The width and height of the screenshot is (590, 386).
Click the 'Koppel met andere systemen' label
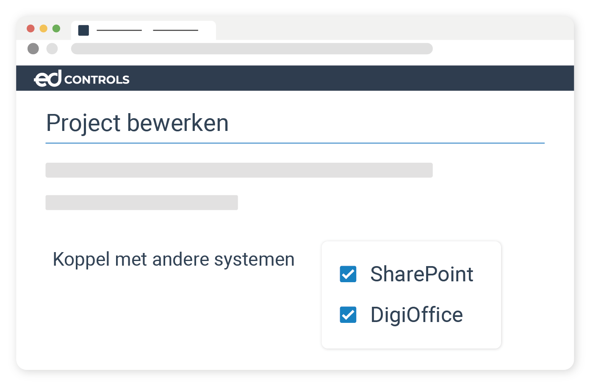pos(174,259)
